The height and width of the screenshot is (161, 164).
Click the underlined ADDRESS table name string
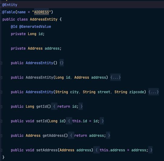[x=41, y=12]
